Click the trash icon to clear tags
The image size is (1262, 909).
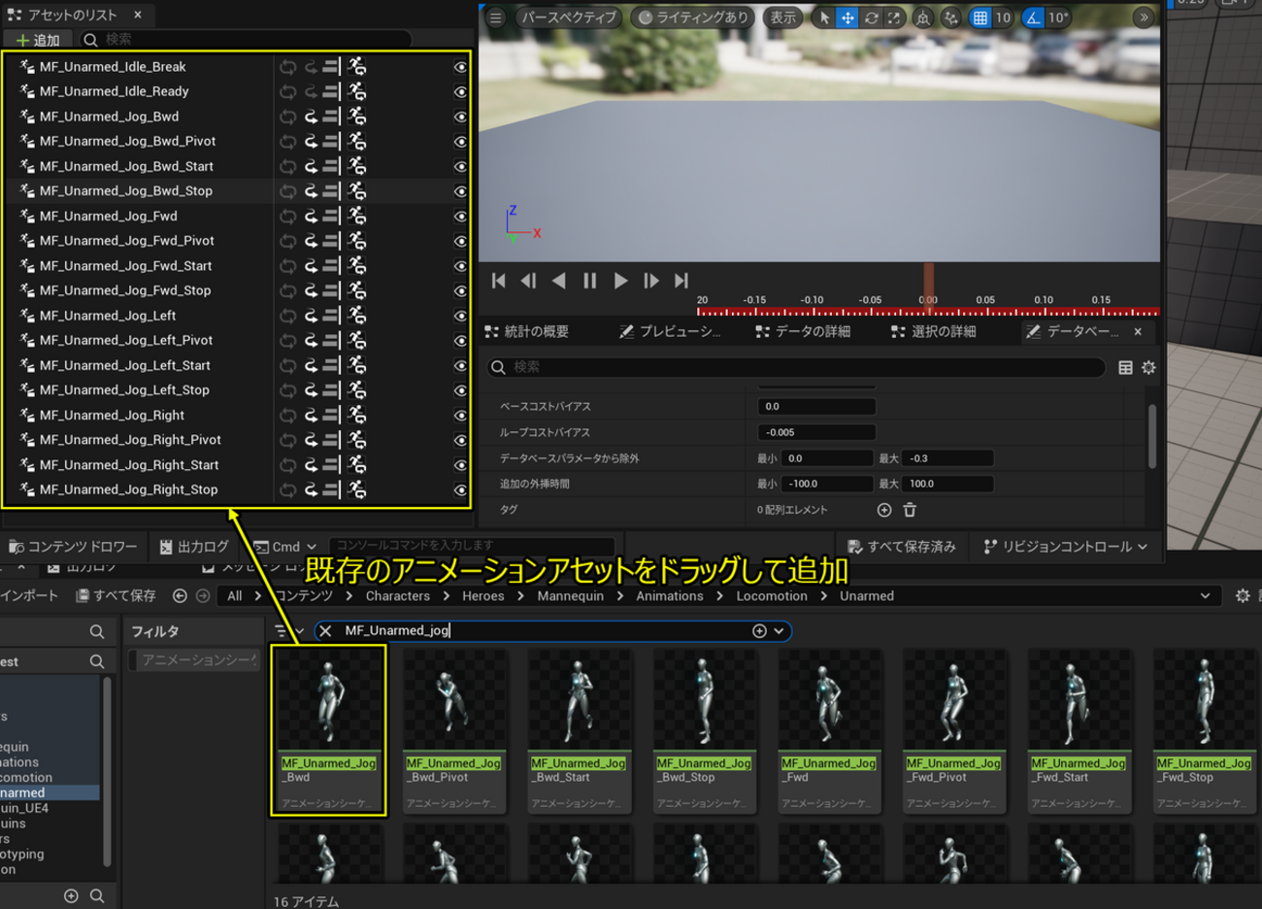pyautogui.click(x=910, y=510)
